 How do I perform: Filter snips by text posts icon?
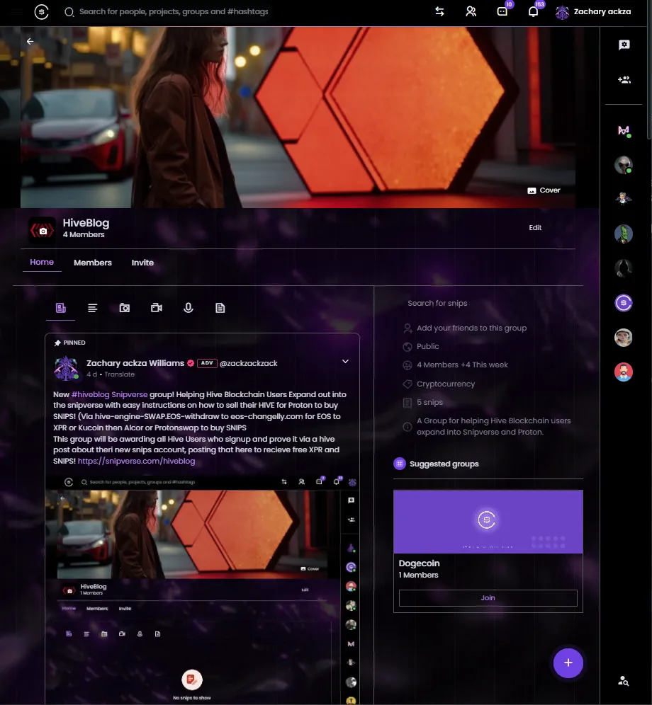[x=92, y=308]
